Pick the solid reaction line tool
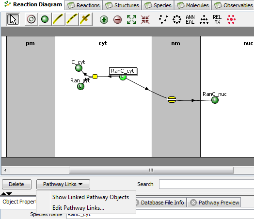Screen dimensions: 254x219 (58, 19)
